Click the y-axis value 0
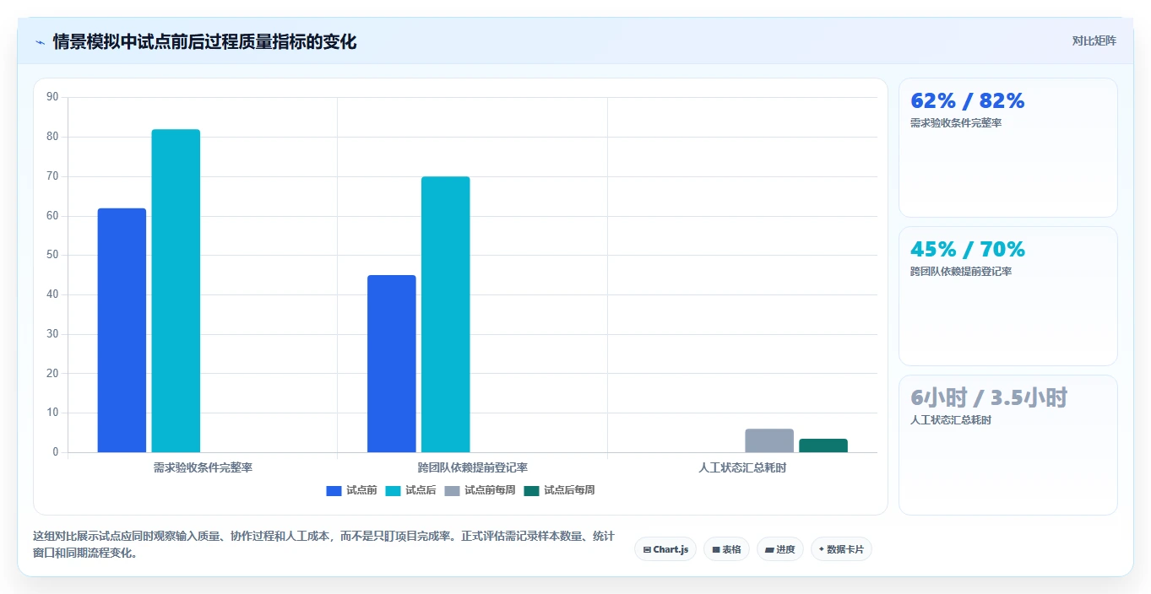 click(x=56, y=452)
